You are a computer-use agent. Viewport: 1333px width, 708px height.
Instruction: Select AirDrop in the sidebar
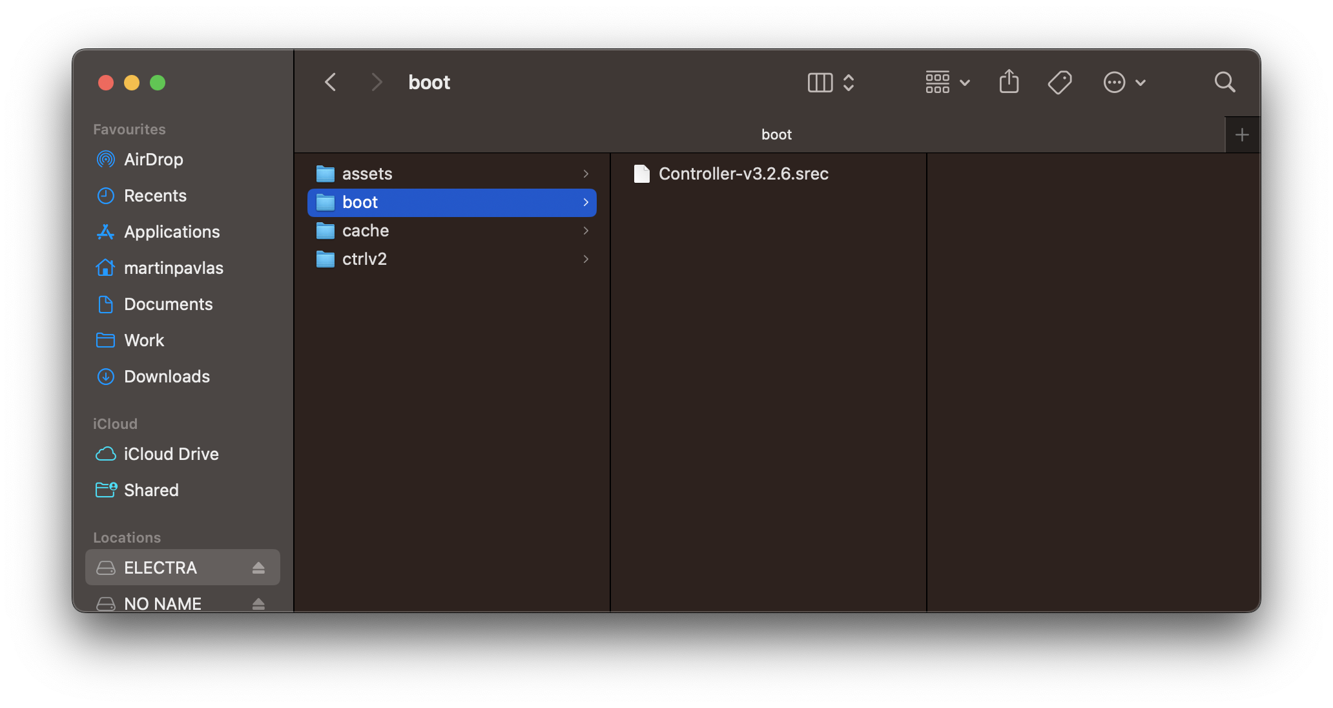(x=153, y=160)
